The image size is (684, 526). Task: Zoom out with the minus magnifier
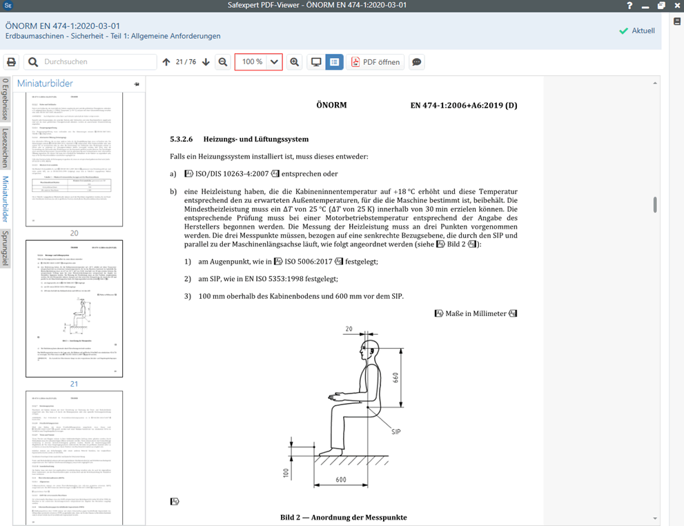pos(223,62)
